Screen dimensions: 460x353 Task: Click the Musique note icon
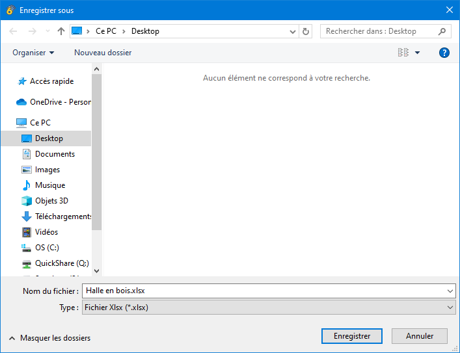click(x=27, y=185)
